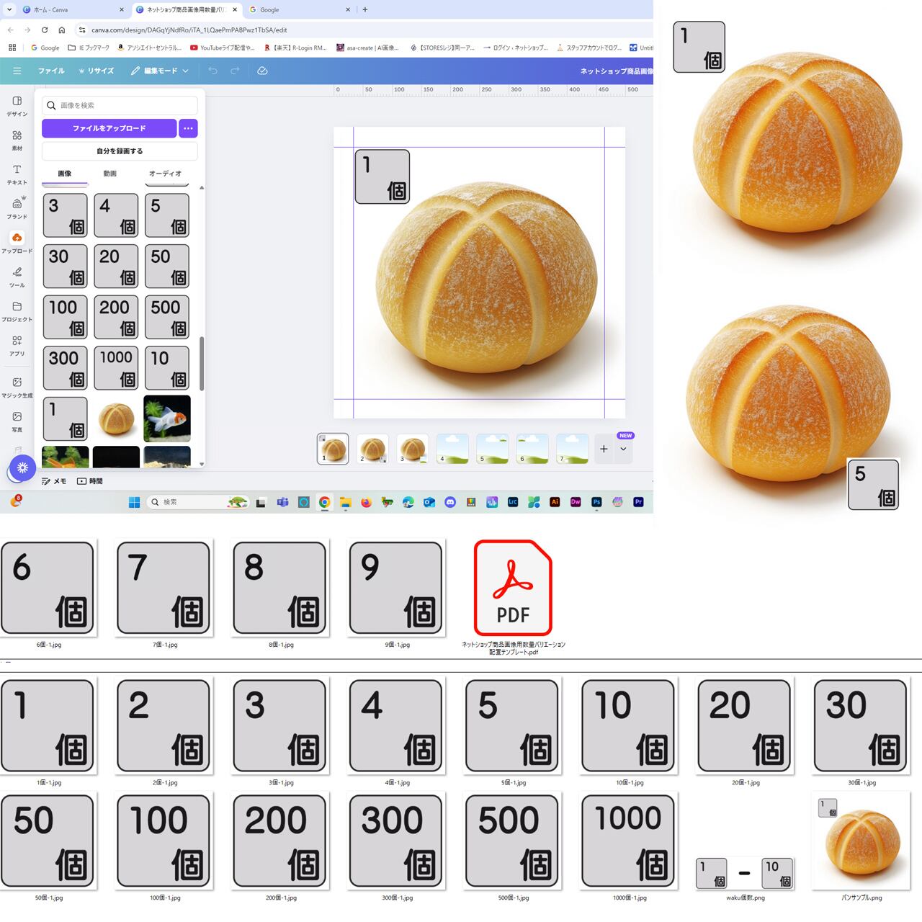Screen dimensions: 922x922
Task: Open File Explorer from the taskbar
Action: pyautogui.click(x=346, y=502)
